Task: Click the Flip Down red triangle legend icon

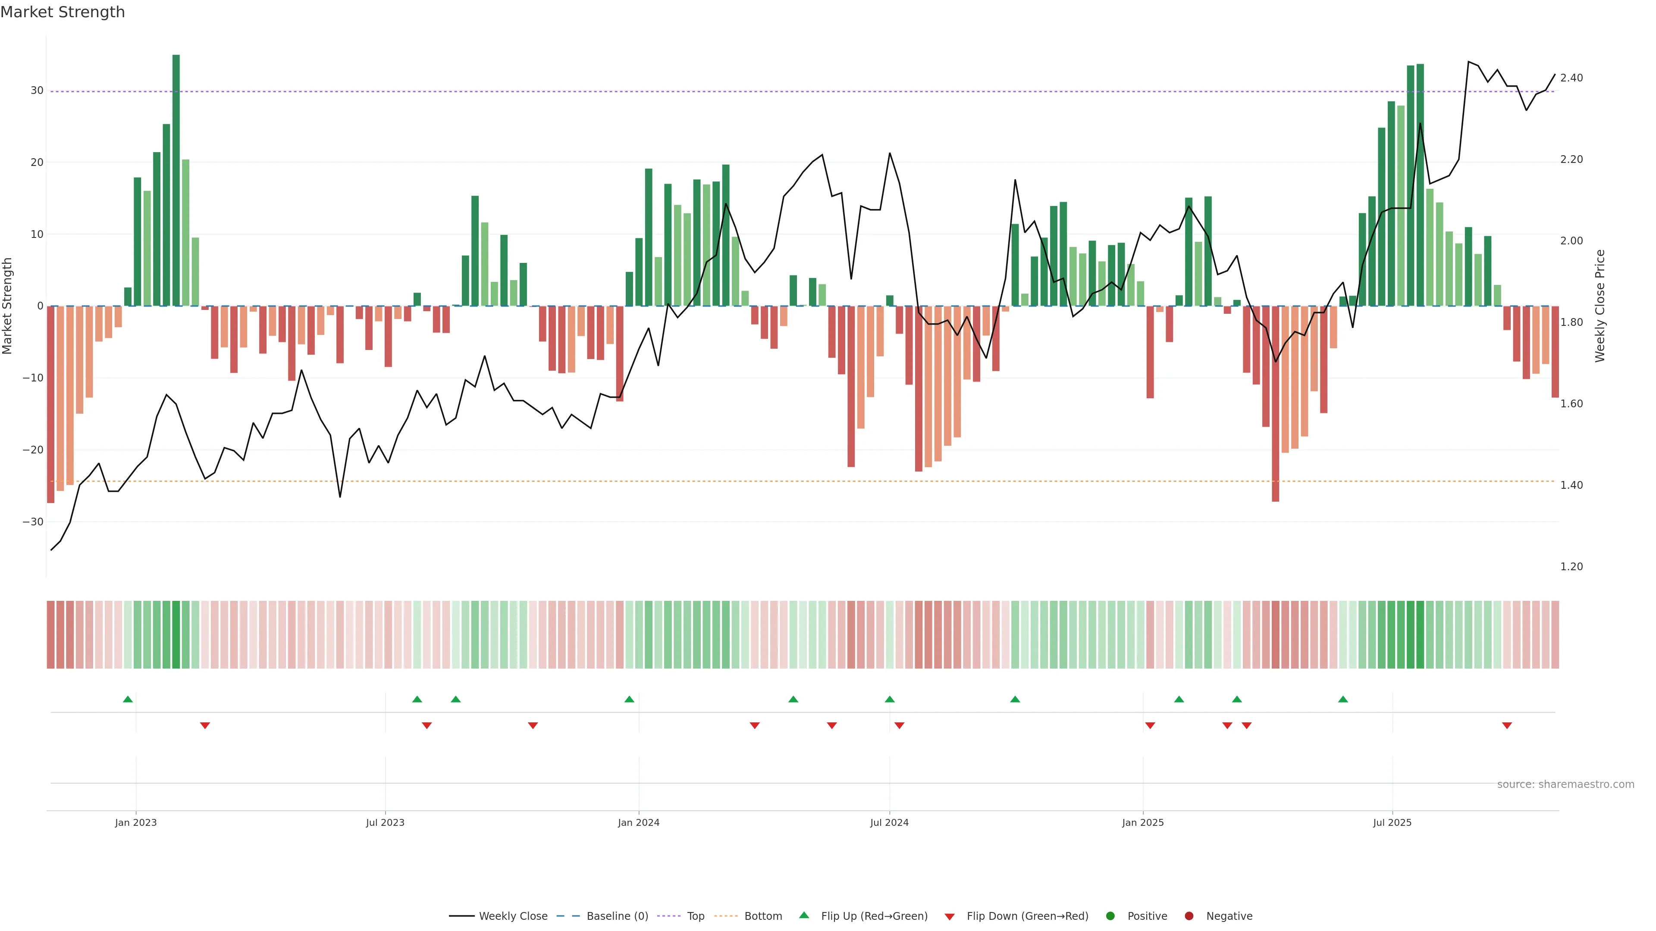Action: click(950, 916)
